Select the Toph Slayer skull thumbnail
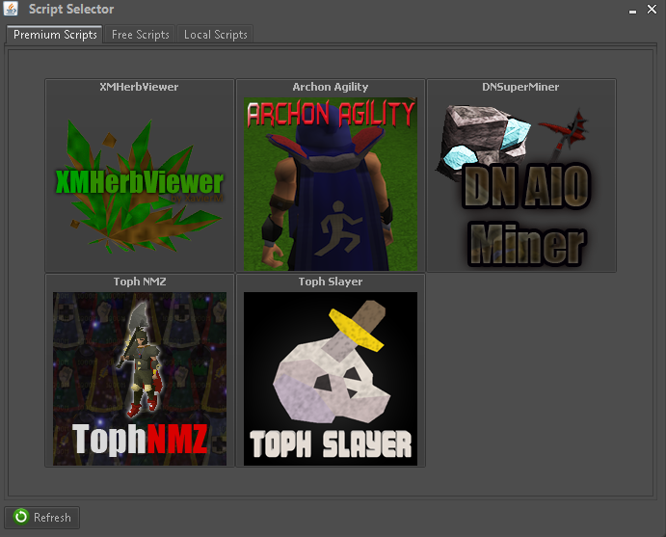This screenshot has width=666, height=537. click(x=331, y=379)
